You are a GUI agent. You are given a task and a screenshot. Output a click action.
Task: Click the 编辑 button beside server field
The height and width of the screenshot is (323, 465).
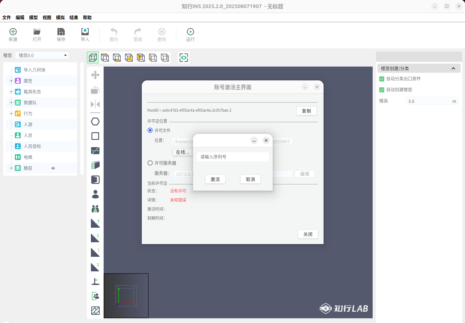tap(305, 174)
